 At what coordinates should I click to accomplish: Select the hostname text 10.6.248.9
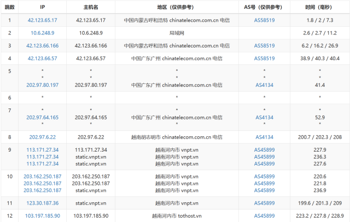(x=91, y=33)
